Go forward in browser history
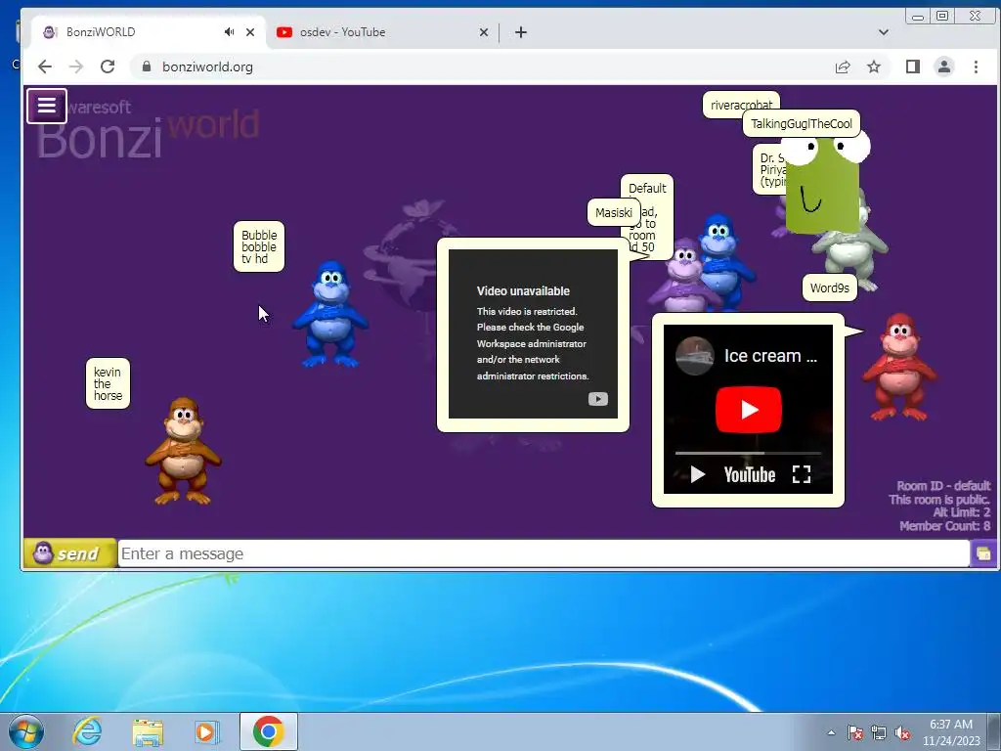This screenshot has height=751, width=1001. [76, 66]
